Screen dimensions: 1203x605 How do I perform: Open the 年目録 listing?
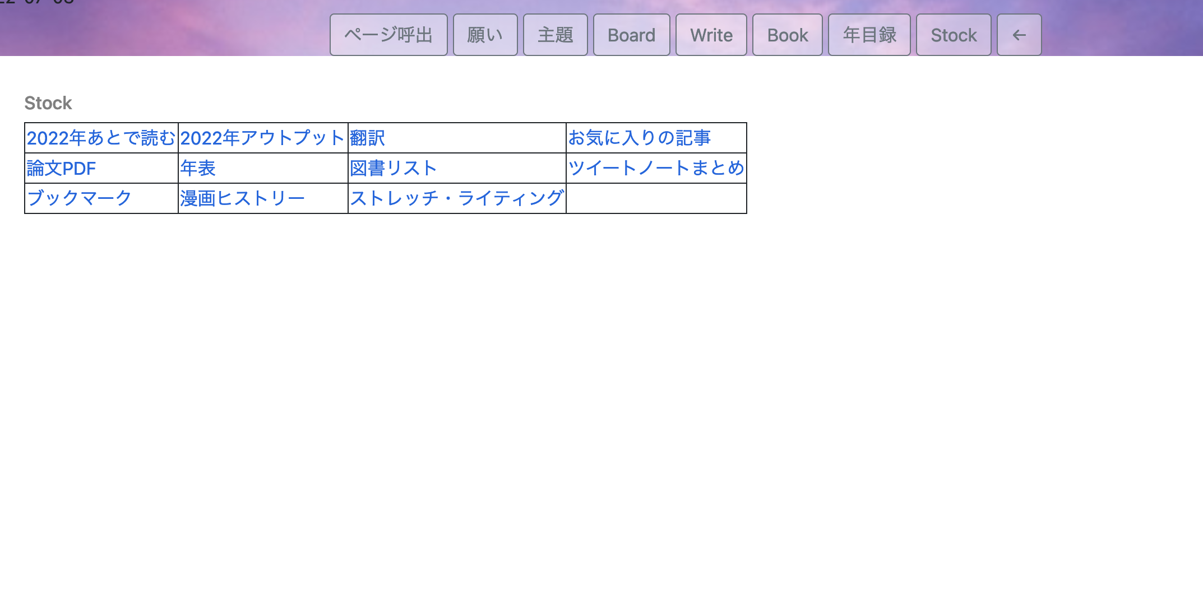tap(869, 35)
